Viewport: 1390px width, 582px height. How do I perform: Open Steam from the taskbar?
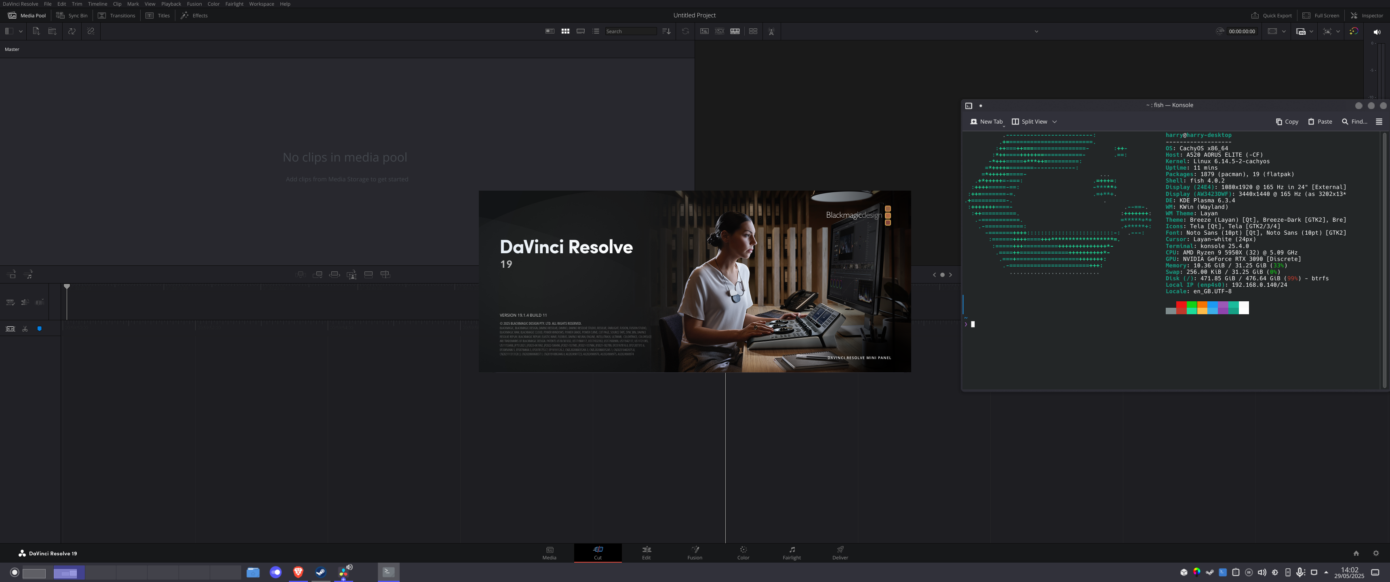pos(320,572)
